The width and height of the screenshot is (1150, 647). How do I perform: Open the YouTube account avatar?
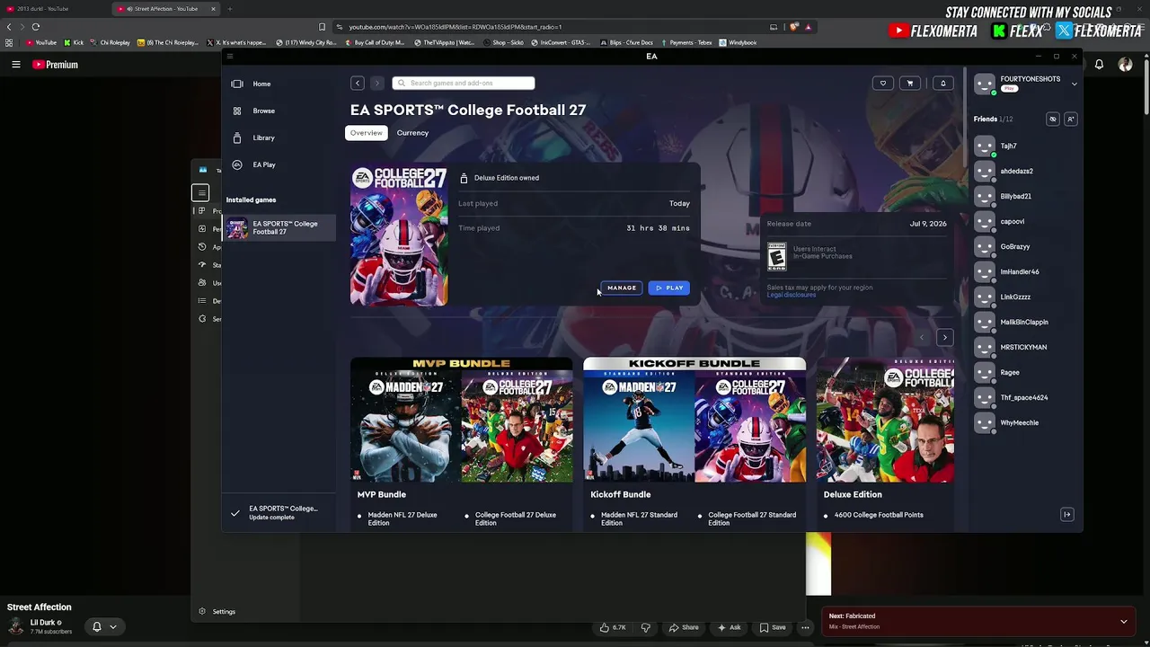point(1125,65)
